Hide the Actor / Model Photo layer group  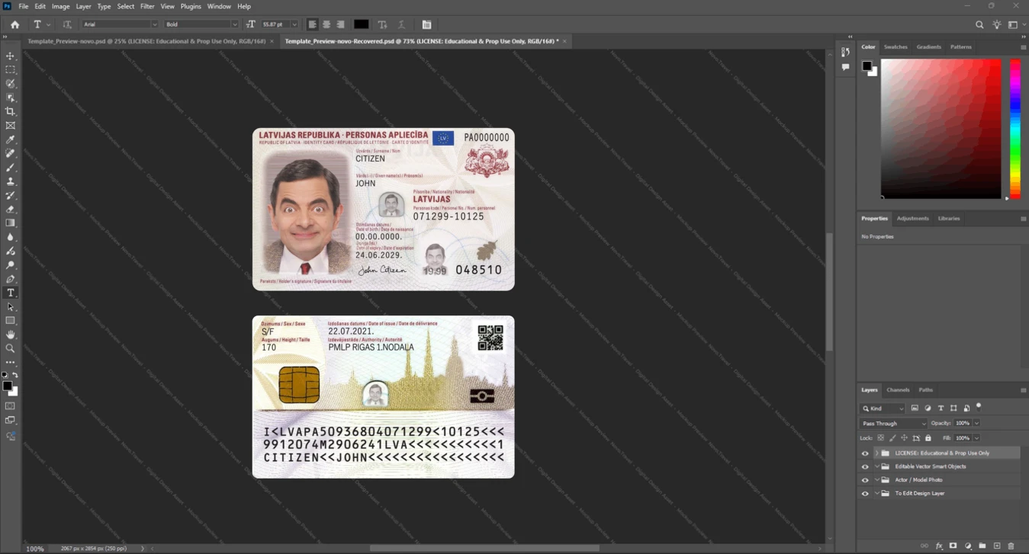click(865, 480)
